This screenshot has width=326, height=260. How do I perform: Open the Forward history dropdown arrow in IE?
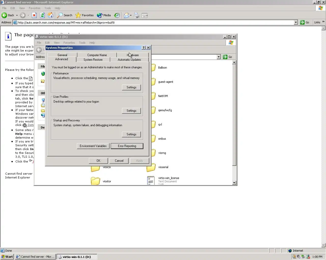click(x=28, y=15)
